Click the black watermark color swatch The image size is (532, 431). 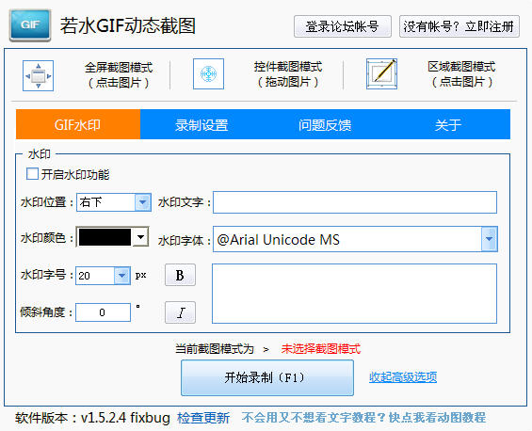105,237
